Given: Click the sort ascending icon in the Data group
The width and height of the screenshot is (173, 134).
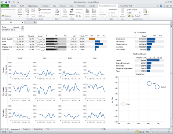Looking at the screenshot, I should (x=77, y=16).
